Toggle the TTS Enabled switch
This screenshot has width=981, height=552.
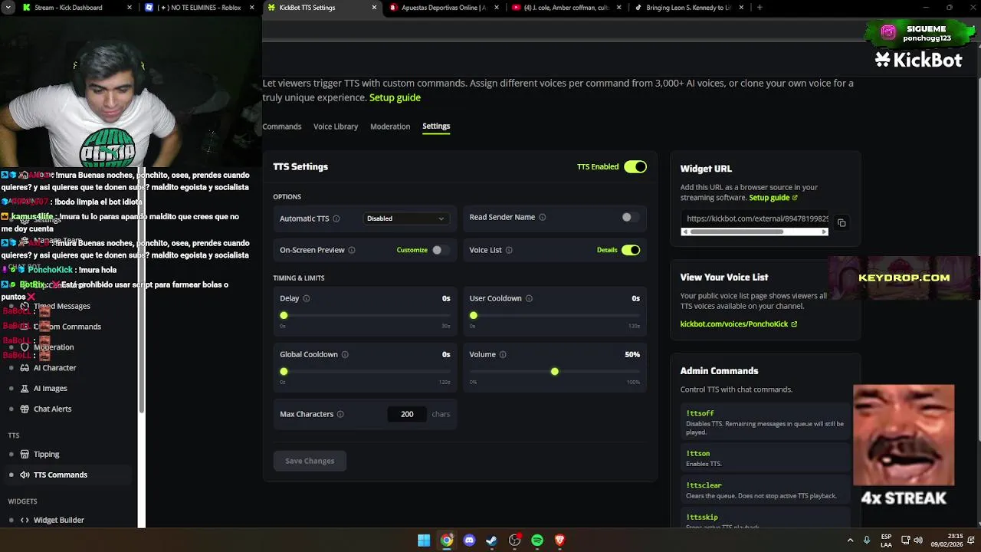635,167
